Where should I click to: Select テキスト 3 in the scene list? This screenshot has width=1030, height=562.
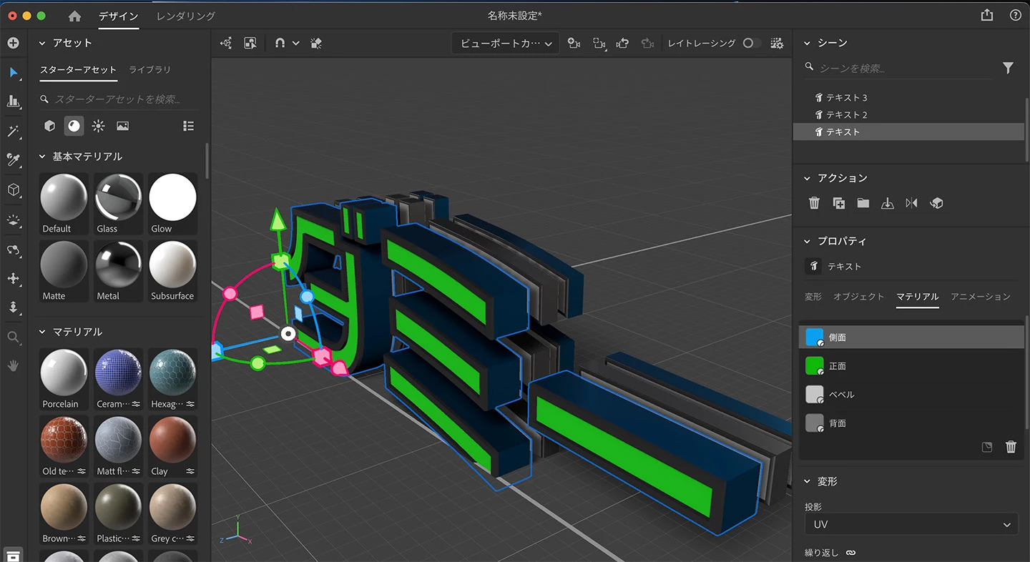click(x=908, y=97)
